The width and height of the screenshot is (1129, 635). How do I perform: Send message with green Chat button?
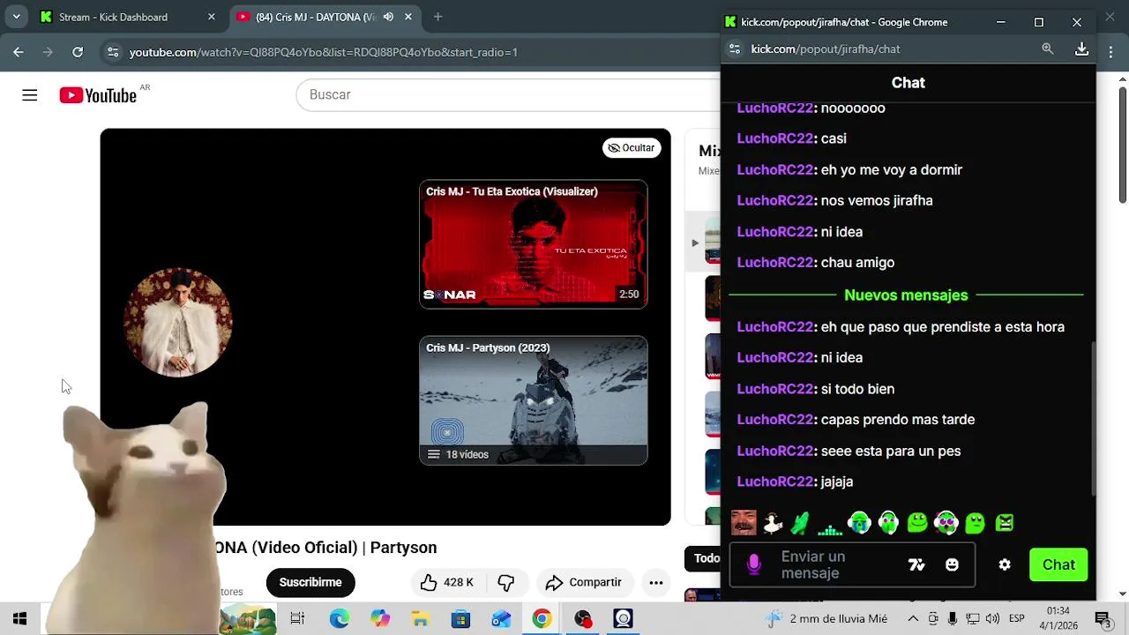1058,565
